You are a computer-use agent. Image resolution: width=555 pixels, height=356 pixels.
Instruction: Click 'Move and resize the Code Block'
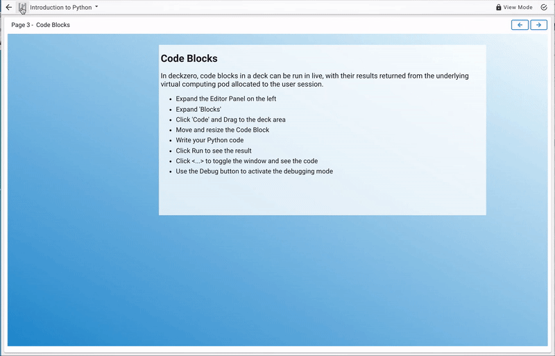coord(222,130)
